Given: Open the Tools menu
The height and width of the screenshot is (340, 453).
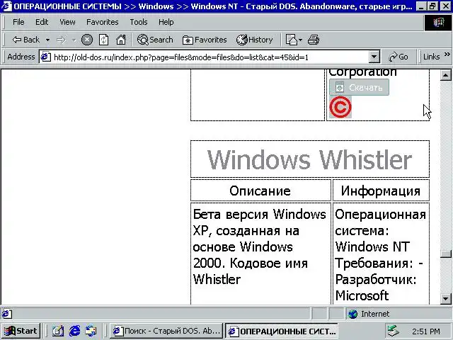Looking at the screenshot, I should (139, 22).
